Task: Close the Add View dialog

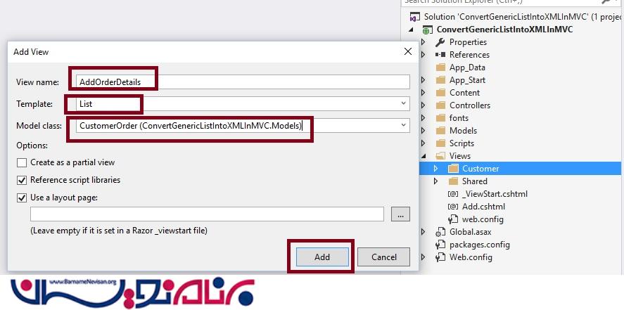Action: click(x=408, y=51)
